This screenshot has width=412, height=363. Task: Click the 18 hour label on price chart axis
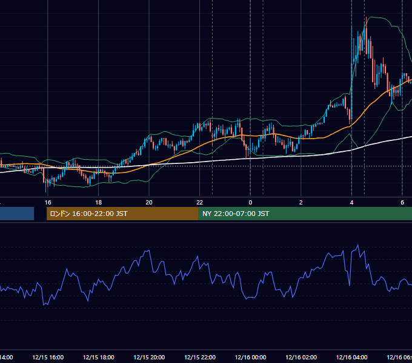pyautogui.click(x=98, y=202)
